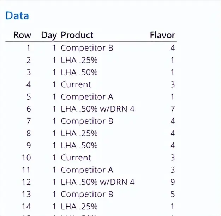Select flavor value 9 in row 12
This screenshot has width=221, height=216.
[173, 182]
